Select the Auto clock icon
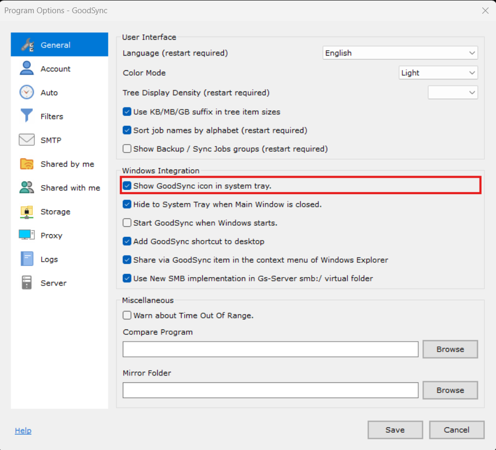 [26, 93]
